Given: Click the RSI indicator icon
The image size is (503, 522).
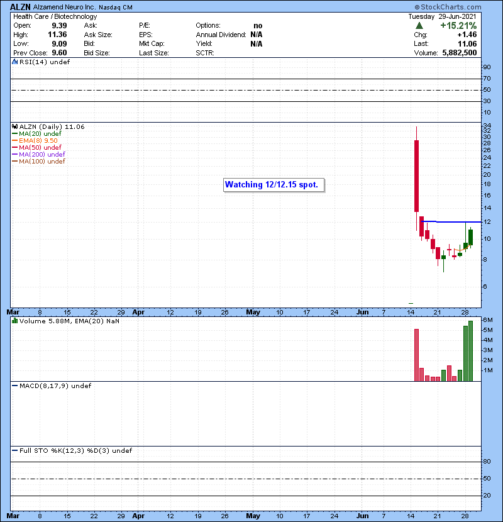Looking at the screenshot, I should tap(14, 62).
